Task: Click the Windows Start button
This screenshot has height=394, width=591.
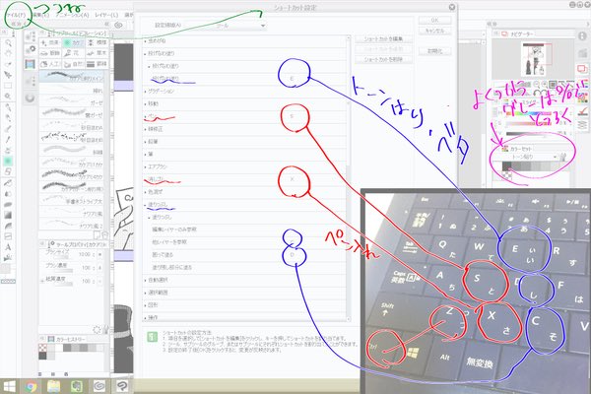Action: [9, 386]
